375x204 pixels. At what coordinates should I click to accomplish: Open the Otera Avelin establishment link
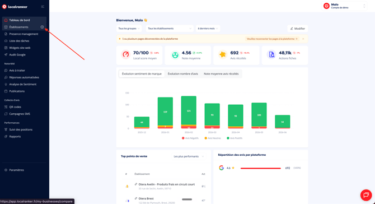[x=166, y=184]
